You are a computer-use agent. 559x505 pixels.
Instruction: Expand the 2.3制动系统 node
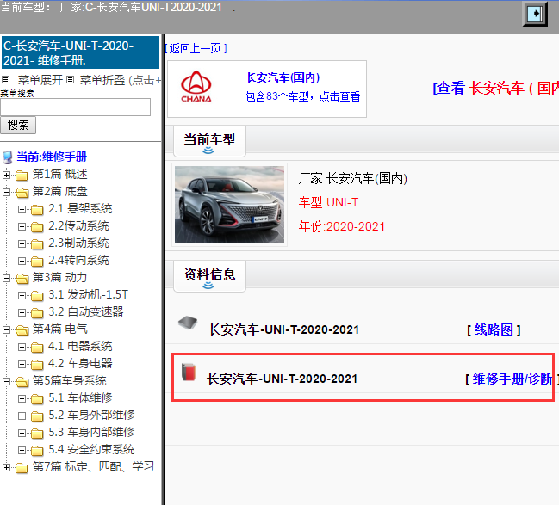(22, 243)
